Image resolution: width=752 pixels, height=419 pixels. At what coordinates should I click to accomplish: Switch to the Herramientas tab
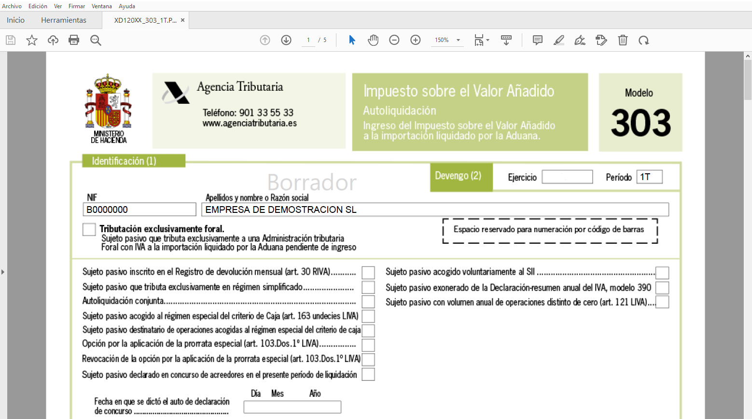(63, 20)
